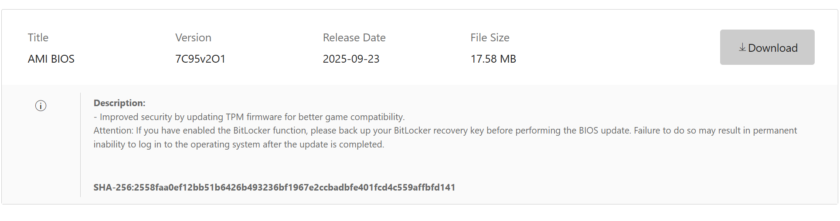The height and width of the screenshot is (221, 840).
Task: Click the File Size label
Action: point(490,38)
